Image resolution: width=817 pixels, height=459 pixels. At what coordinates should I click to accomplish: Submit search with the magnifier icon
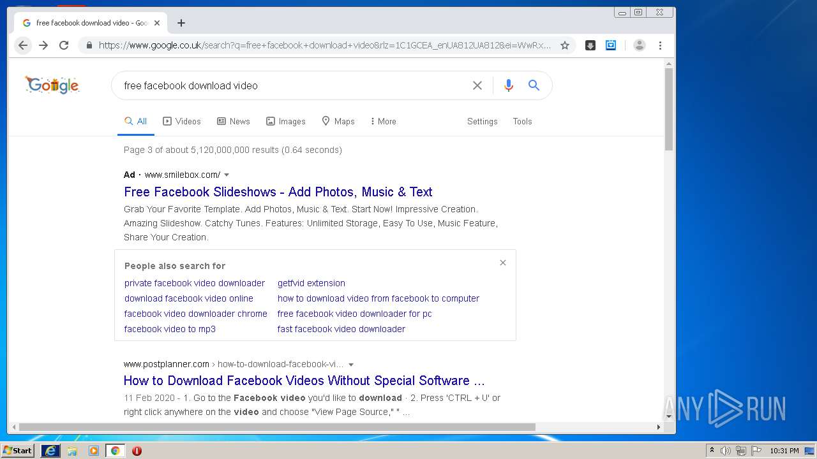[x=534, y=85]
